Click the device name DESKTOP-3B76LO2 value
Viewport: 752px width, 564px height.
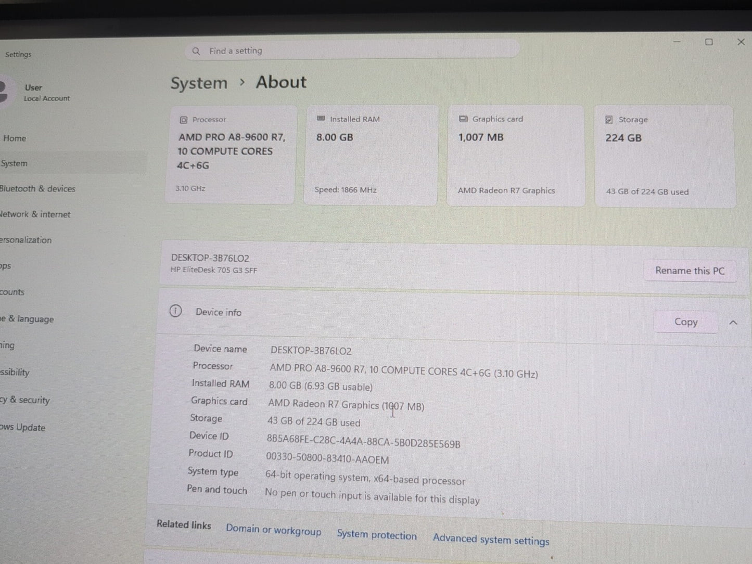click(x=311, y=351)
